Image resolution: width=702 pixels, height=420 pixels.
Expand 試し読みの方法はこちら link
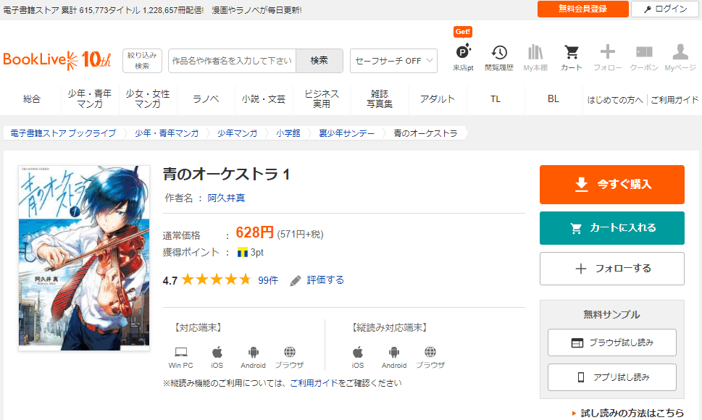(x=627, y=413)
